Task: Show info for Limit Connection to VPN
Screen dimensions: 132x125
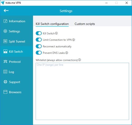Action: point(74,40)
